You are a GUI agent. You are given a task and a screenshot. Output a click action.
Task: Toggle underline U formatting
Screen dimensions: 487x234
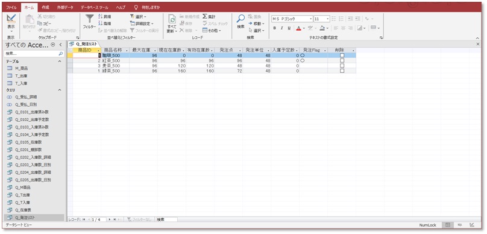(x=289, y=28)
